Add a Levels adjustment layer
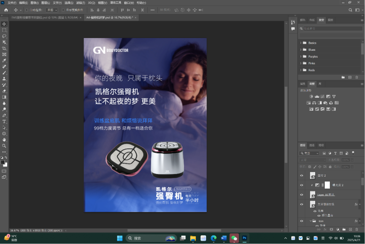This screenshot has width=365, height=244. point(317,96)
